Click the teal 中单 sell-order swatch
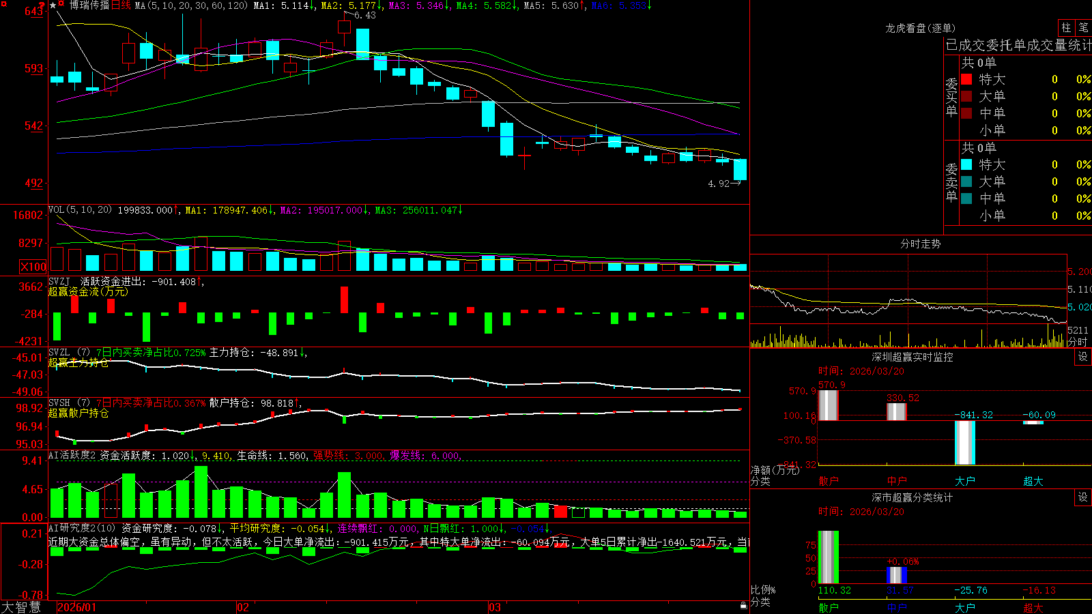The width and height of the screenshot is (1092, 614). (966, 199)
